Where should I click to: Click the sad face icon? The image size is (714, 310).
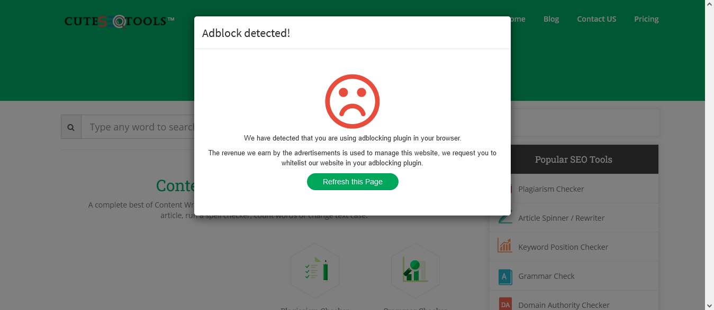point(353,101)
